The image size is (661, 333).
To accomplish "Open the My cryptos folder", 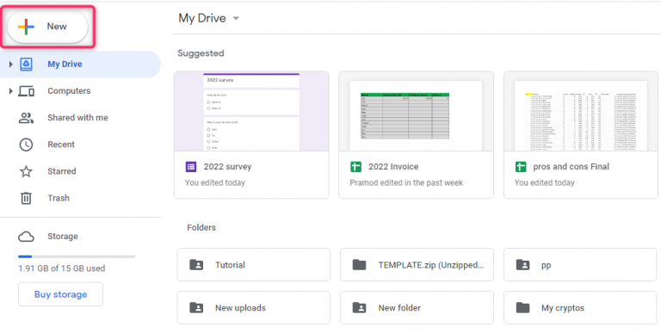I will [580, 308].
